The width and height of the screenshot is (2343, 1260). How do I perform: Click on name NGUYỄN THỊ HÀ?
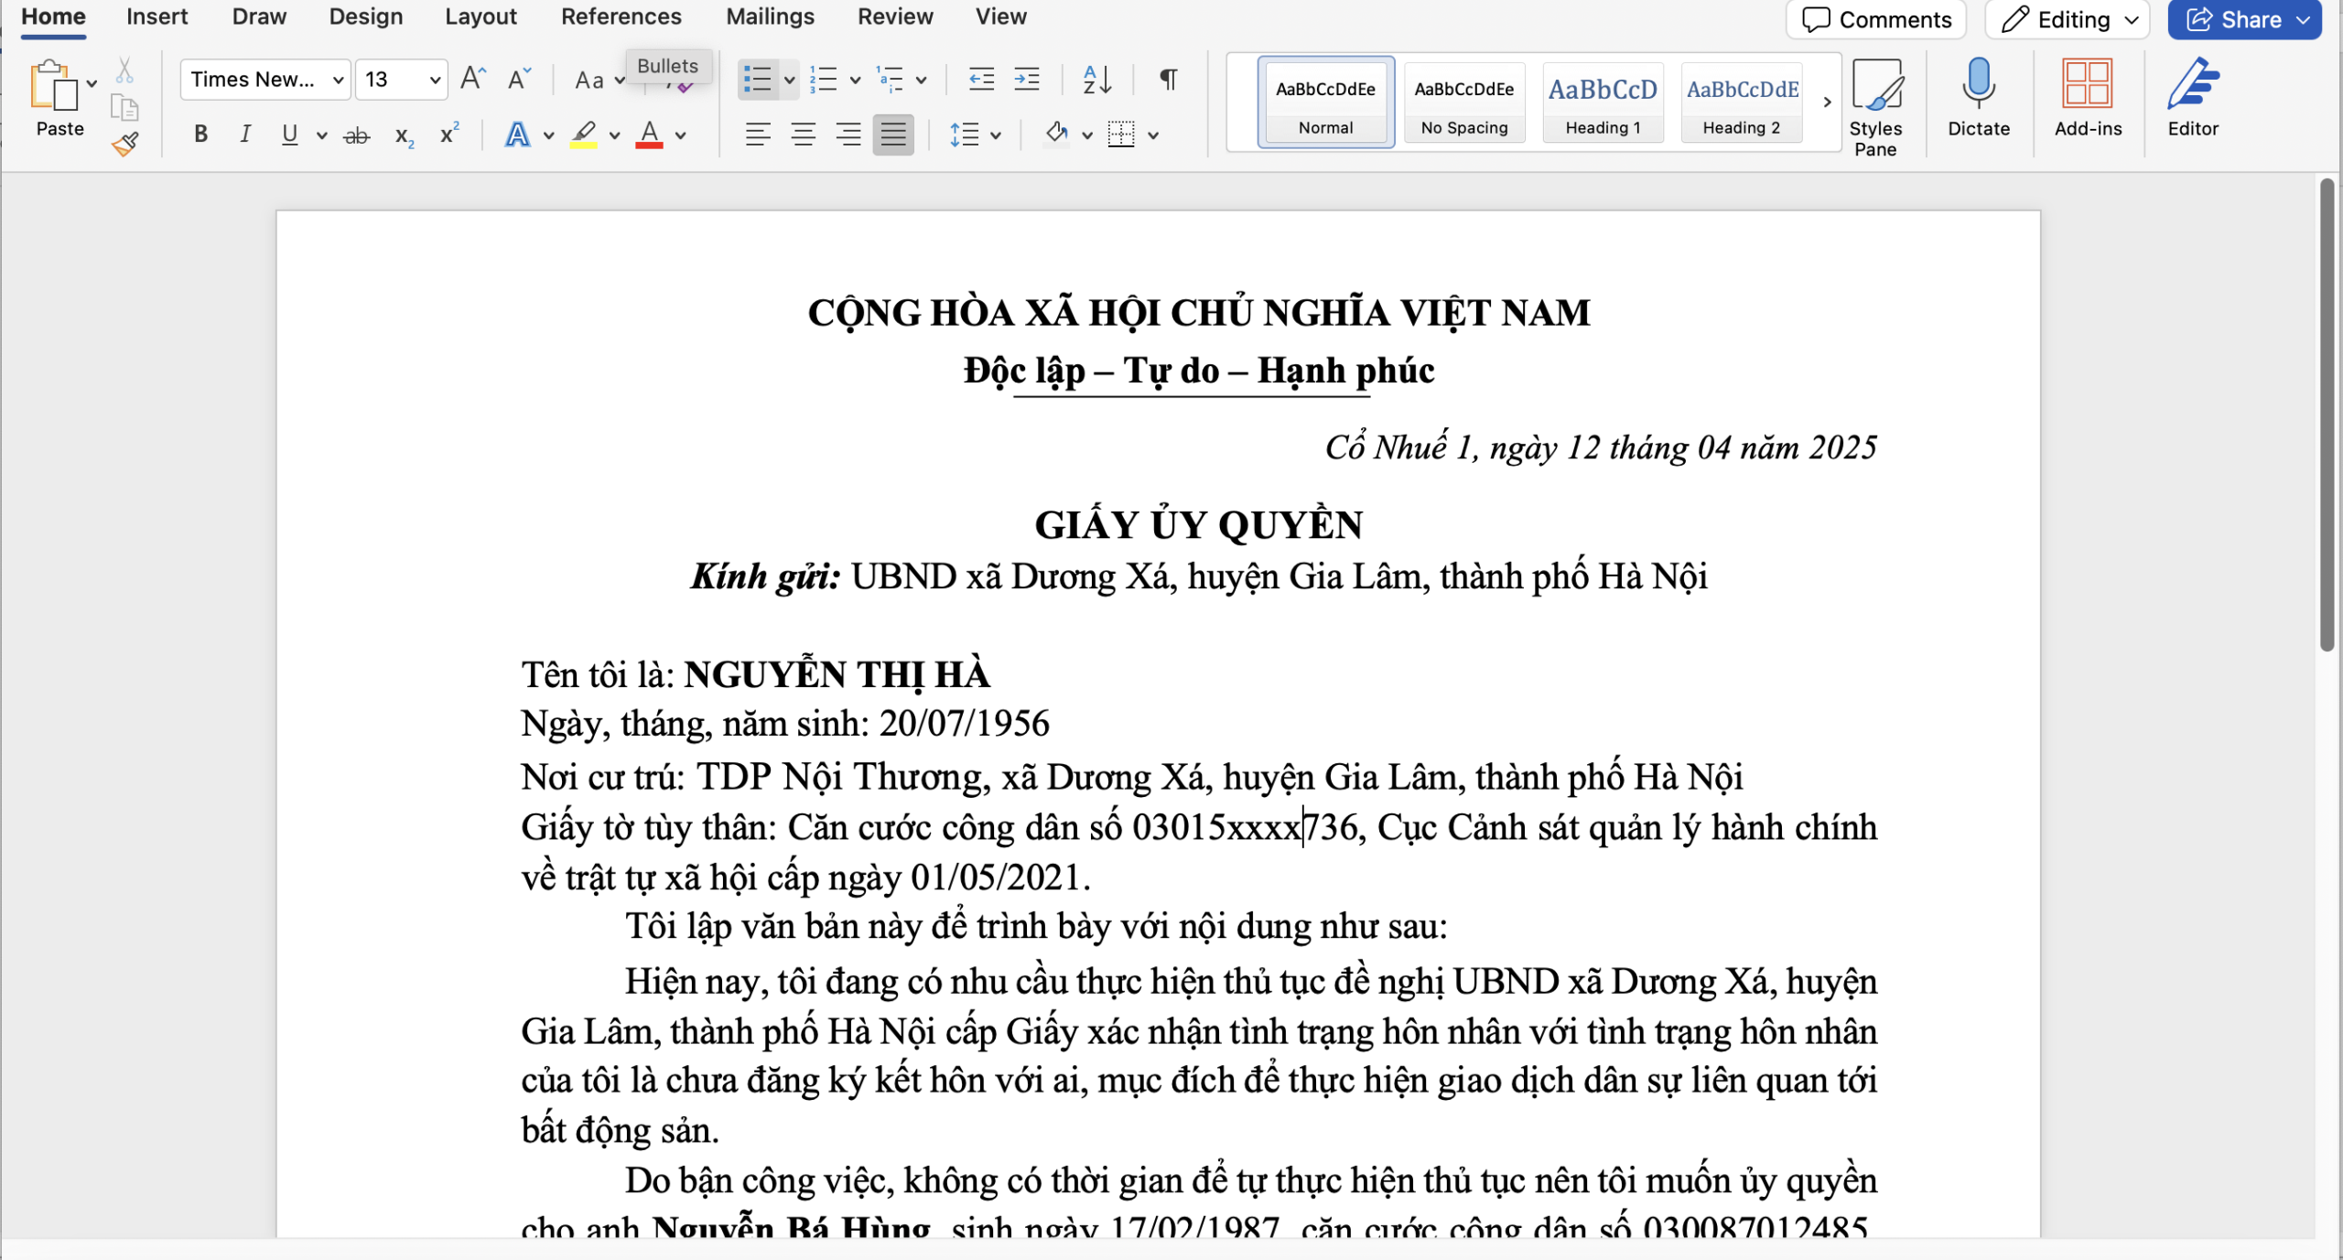click(x=837, y=674)
